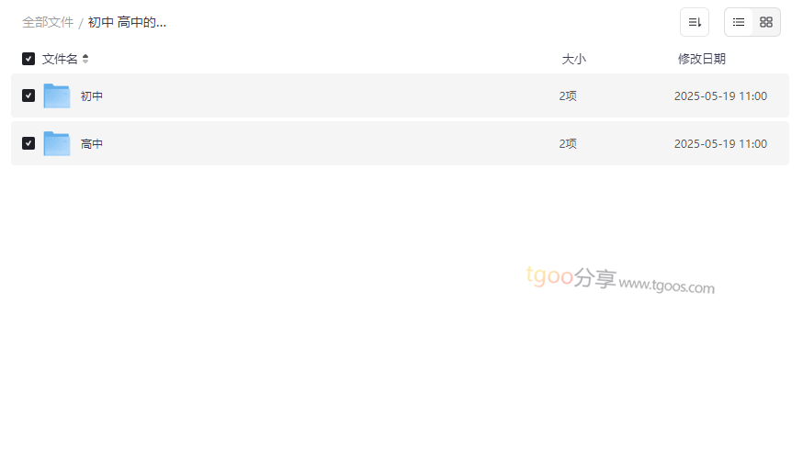Click the current folder breadcrumb 初中 高中的...
This screenshot has height=472, width=803.
tap(127, 22)
